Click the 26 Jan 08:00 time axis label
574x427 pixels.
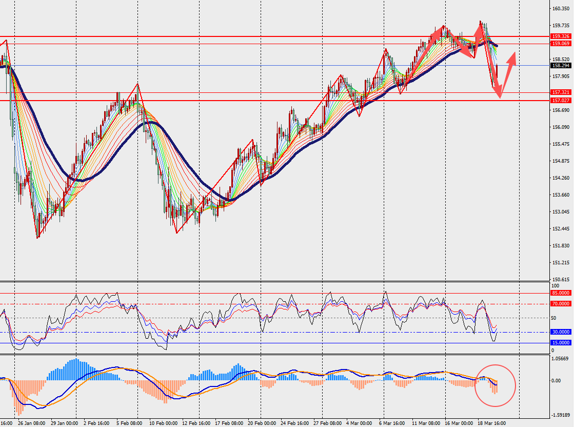[31, 423]
